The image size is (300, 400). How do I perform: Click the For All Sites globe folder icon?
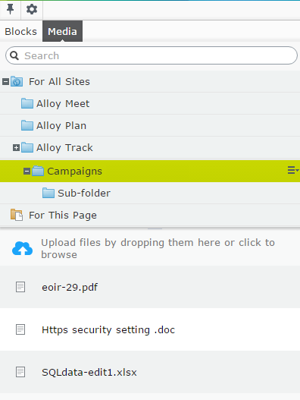tap(17, 82)
